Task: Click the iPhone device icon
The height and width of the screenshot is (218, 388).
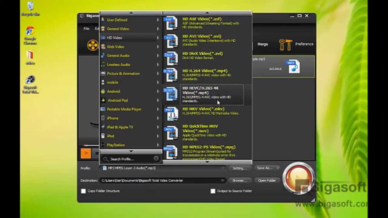Action: click(x=103, y=118)
